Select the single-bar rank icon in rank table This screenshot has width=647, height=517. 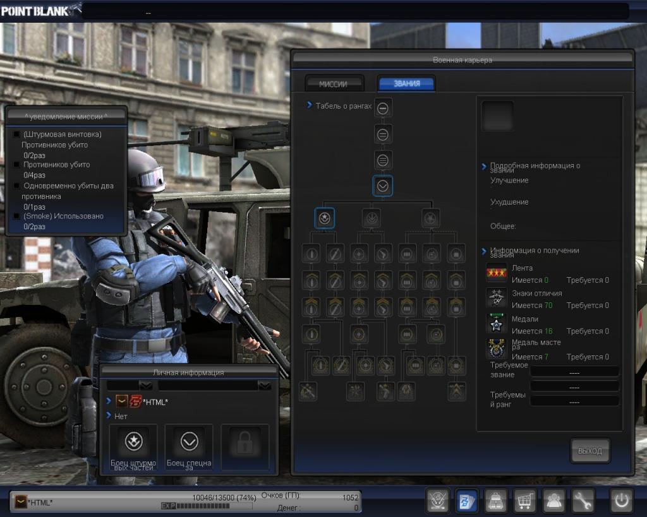click(x=382, y=109)
